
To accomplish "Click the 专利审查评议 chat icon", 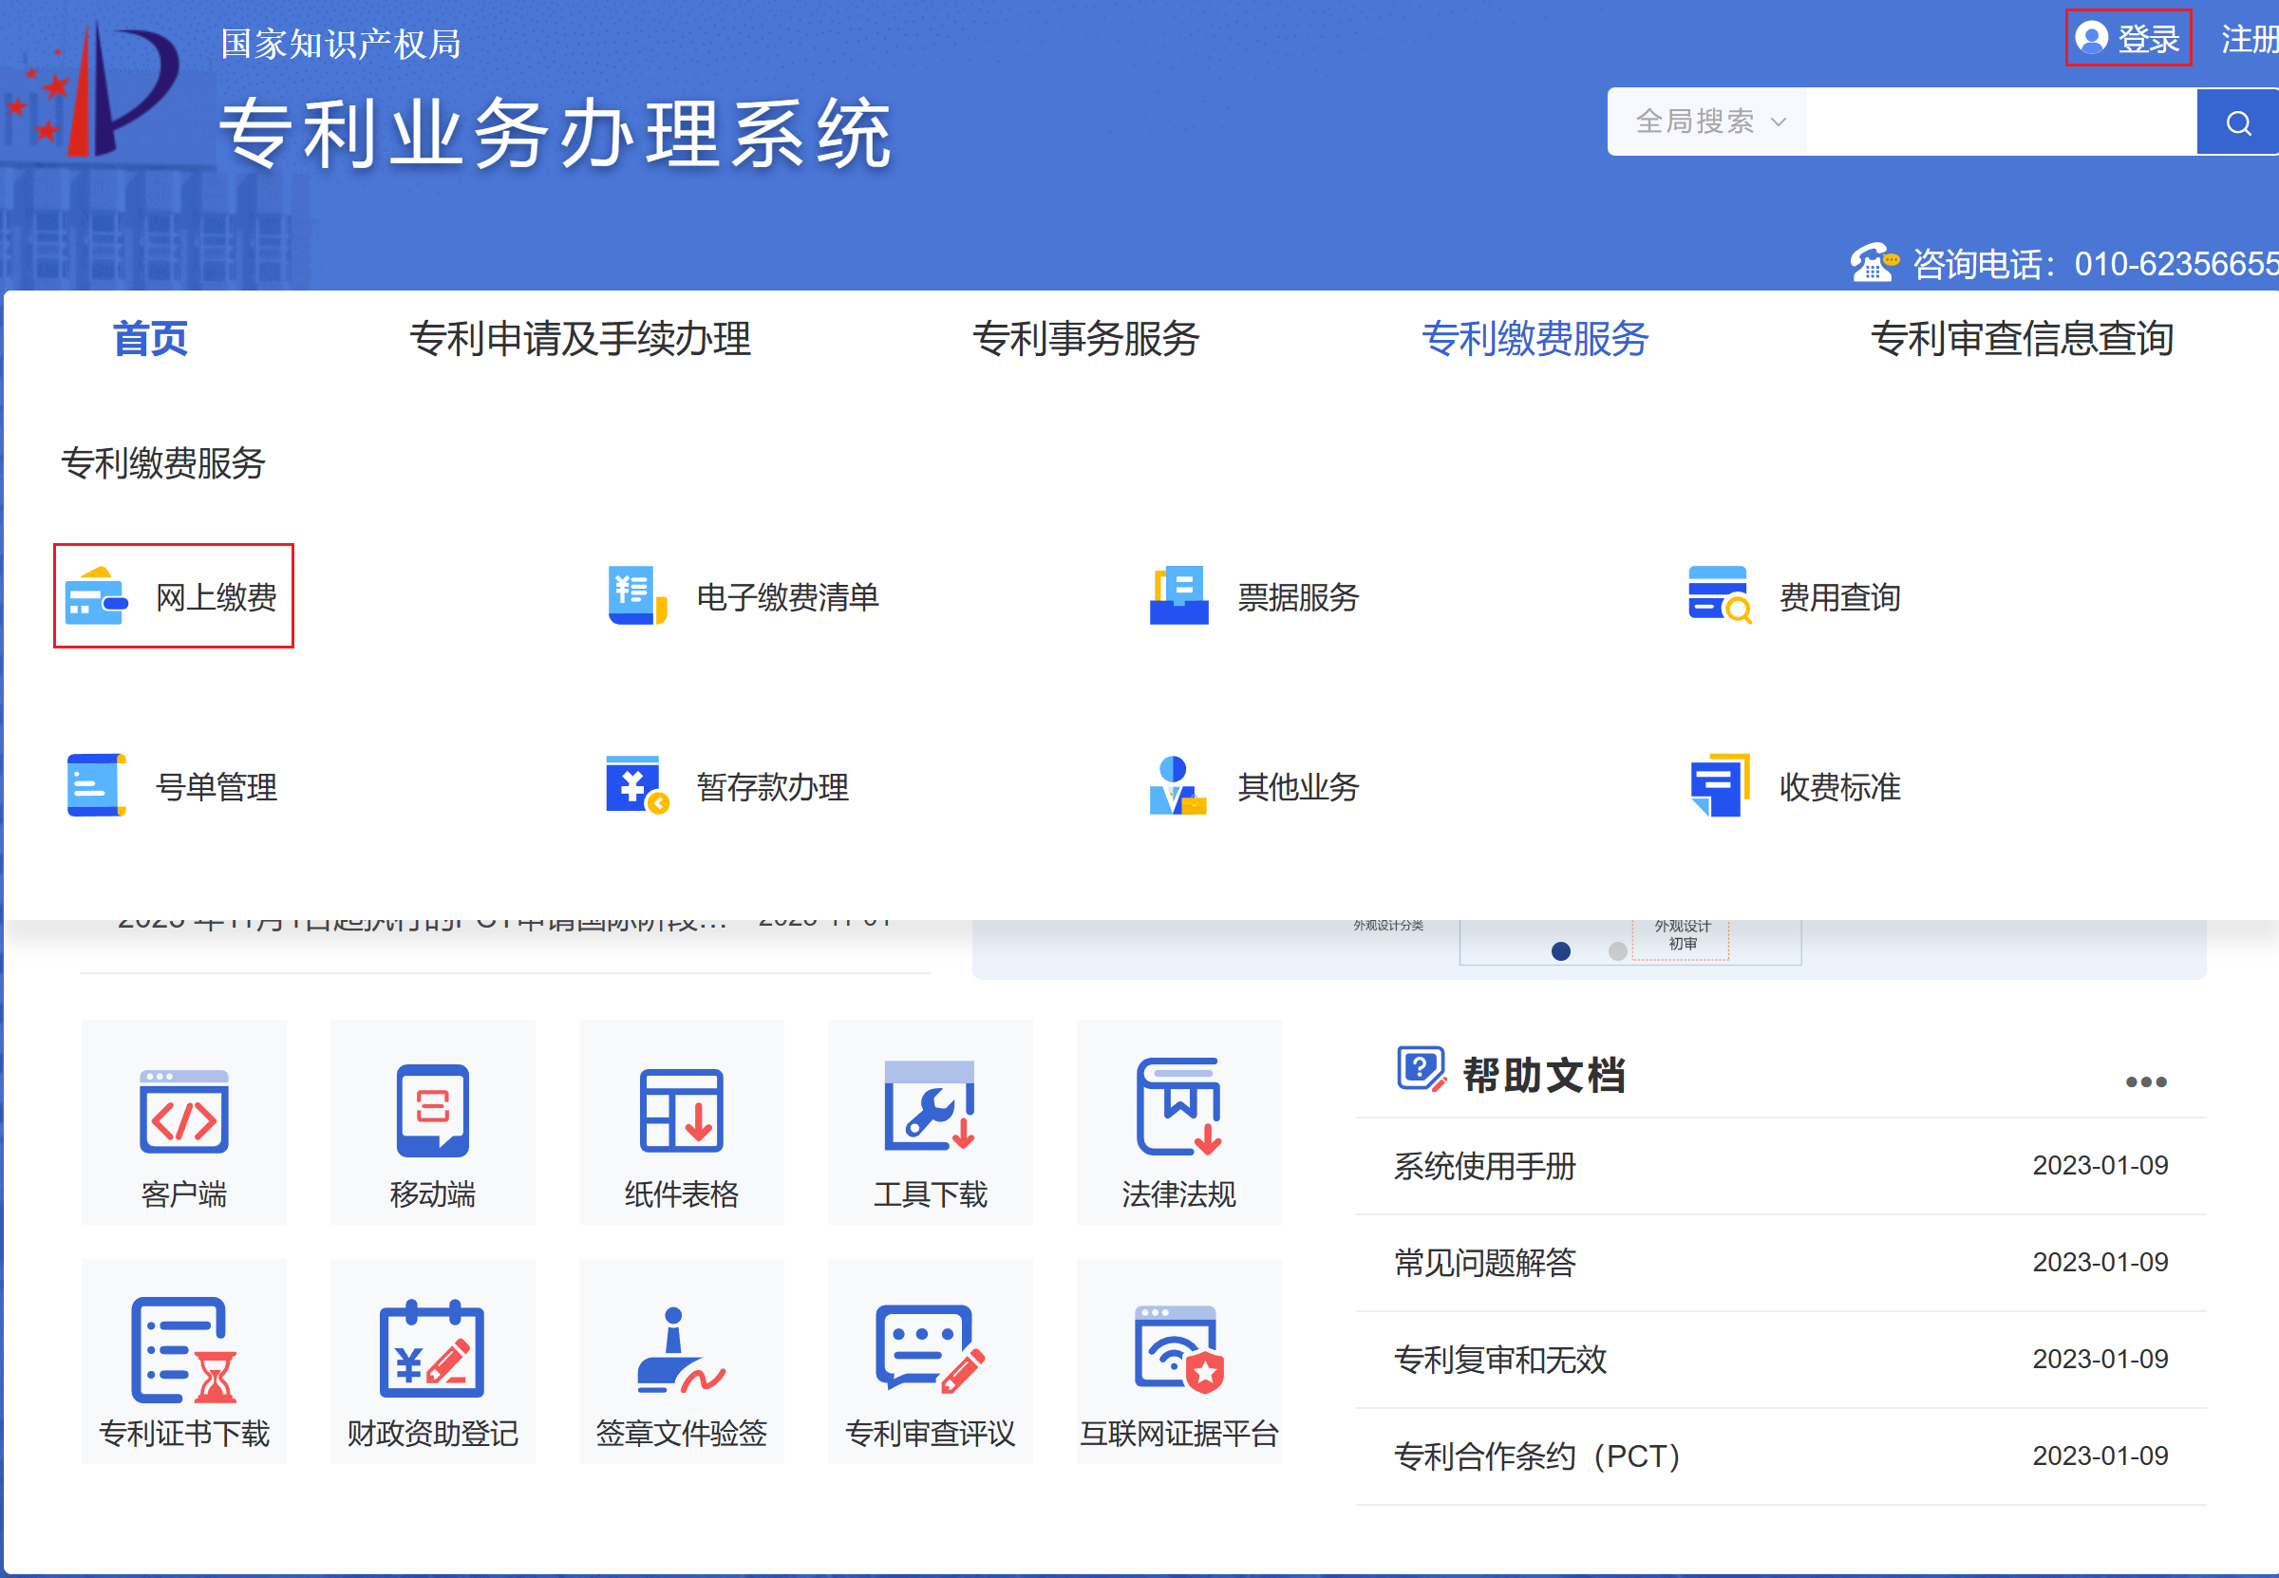I will coord(930,1349).
